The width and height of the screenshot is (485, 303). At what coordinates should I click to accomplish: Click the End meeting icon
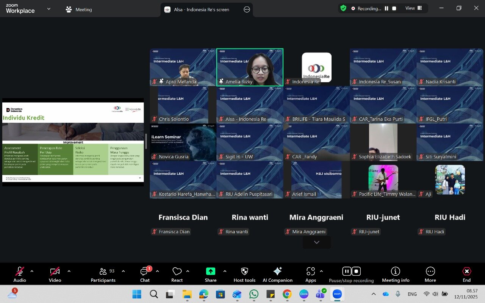(x=466, y=271)
